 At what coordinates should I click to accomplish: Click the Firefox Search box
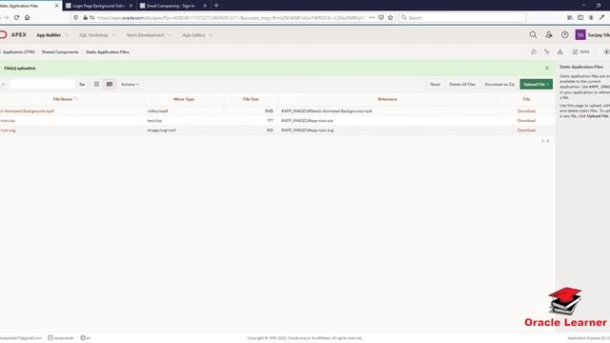tap(462, 17)
